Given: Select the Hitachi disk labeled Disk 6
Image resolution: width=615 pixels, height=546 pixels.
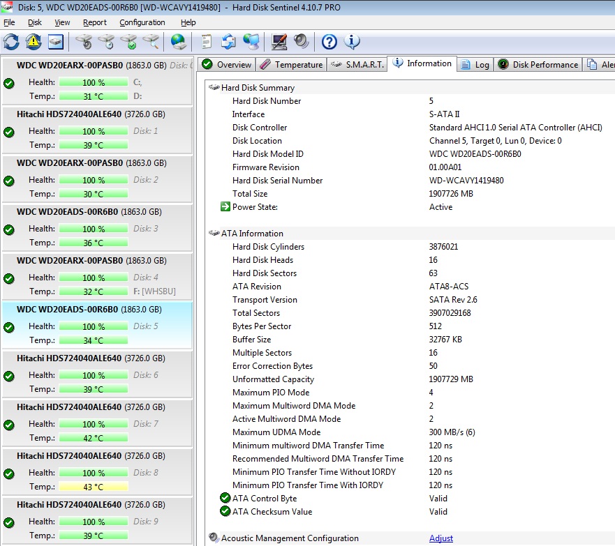Looking at the screenshot, I should pyautogui.click(x=97, y=374).
